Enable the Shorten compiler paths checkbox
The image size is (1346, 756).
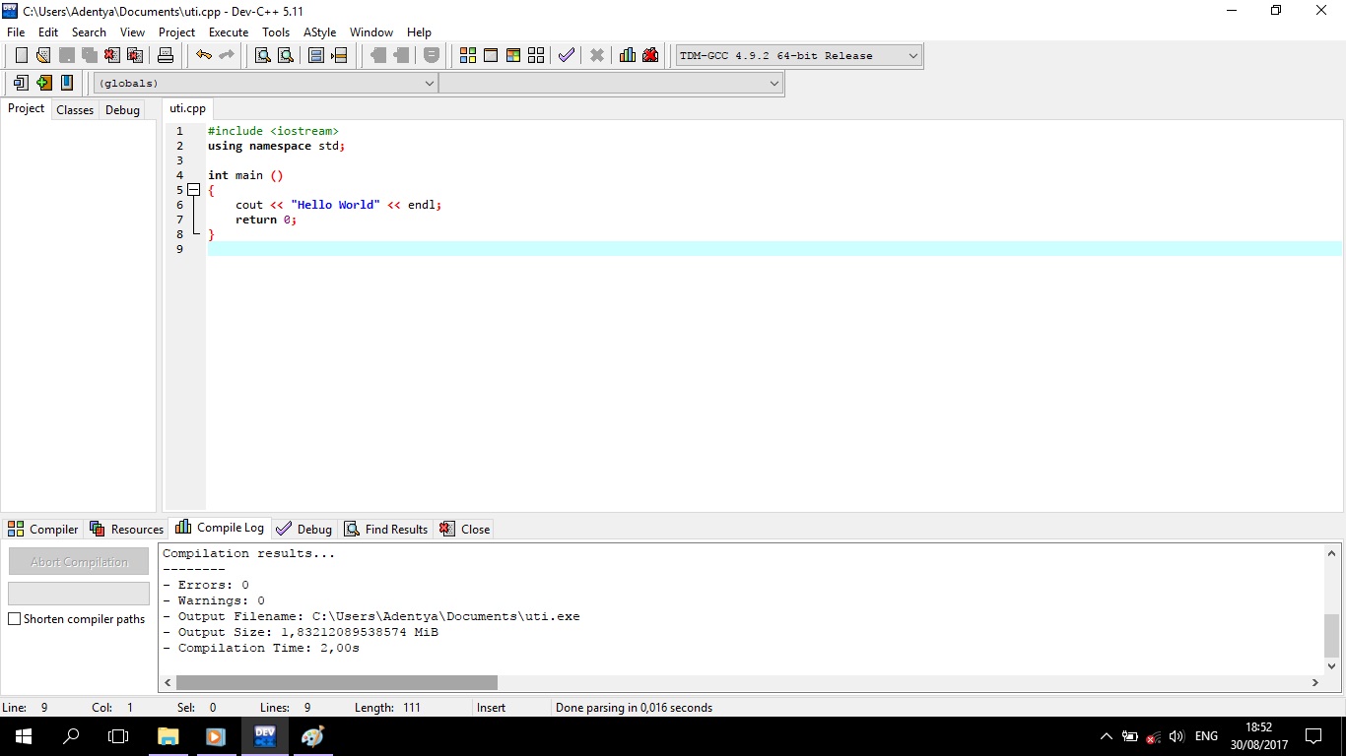tap(15, 619)
